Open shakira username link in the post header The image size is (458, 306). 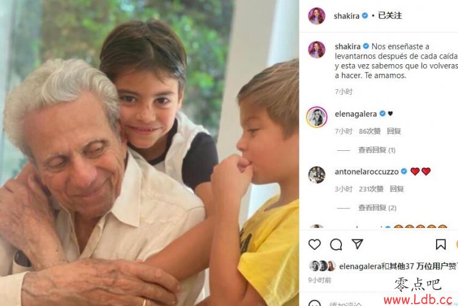tap(346, 16)
